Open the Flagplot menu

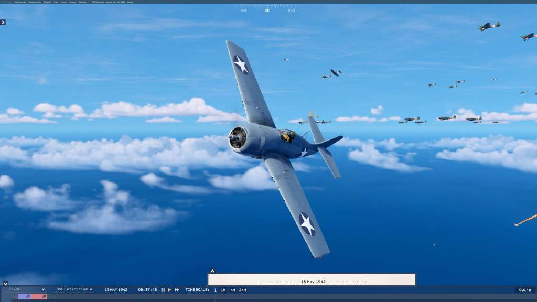tap(48, 2)
